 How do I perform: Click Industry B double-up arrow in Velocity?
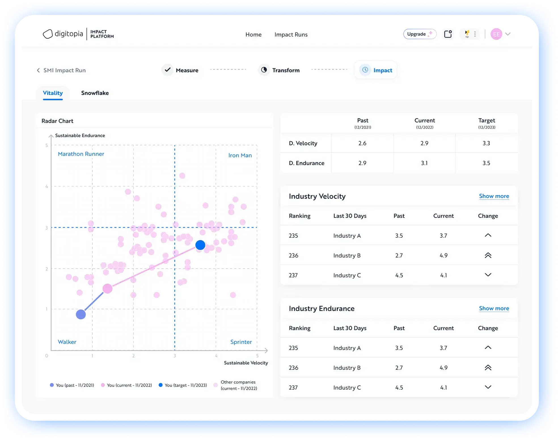488,255
